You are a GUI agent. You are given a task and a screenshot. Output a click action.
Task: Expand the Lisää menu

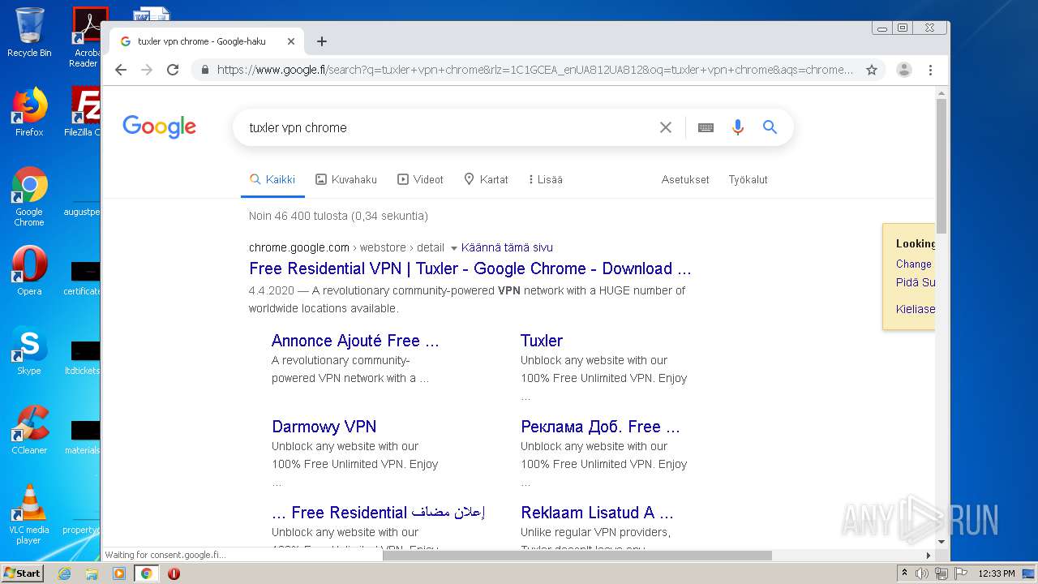point(545,179)
